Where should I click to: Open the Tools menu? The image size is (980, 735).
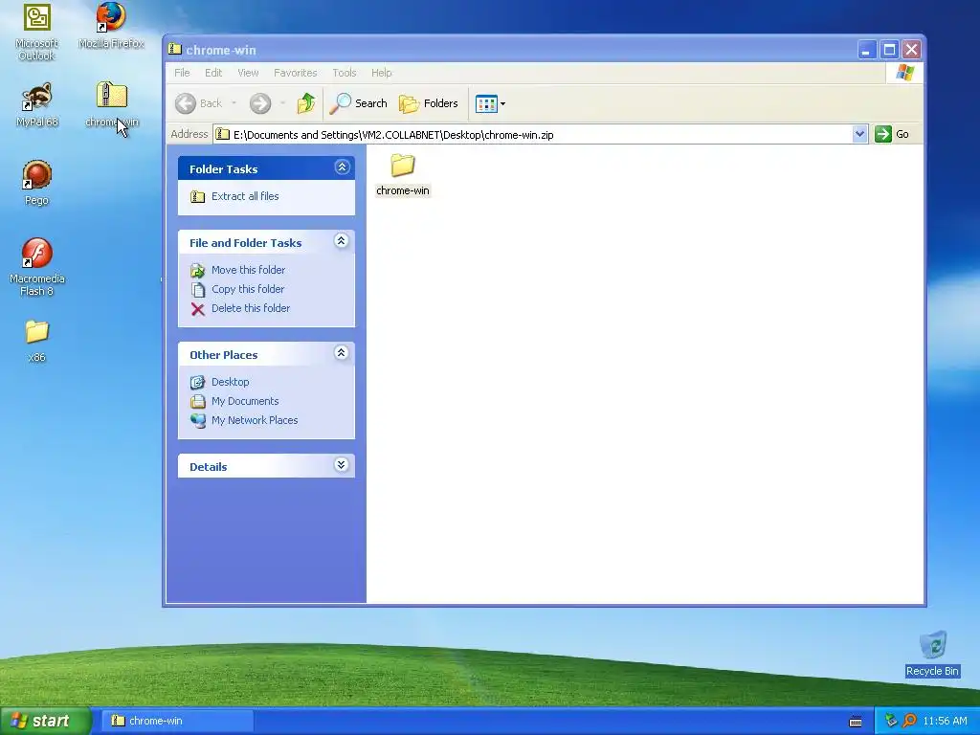pyautogui.click(x=345, y=73)
